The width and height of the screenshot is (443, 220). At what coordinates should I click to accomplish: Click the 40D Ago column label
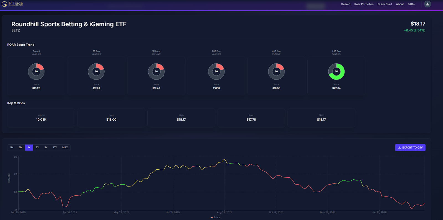pyautogui.click(x=276, y=51)
